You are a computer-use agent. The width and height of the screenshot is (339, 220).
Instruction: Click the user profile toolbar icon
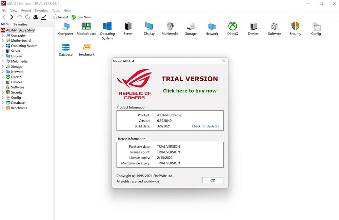[x=36, y=17]
